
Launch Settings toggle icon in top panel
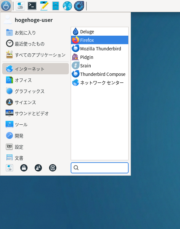(20, 6)
